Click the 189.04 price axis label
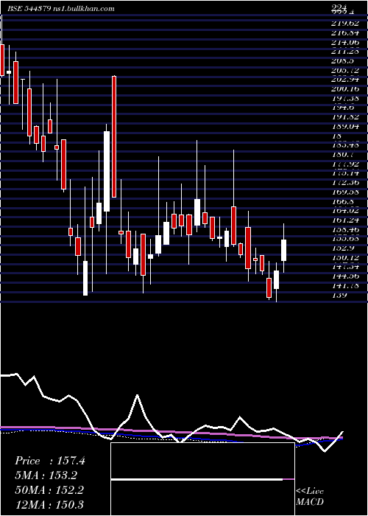Image resolution: width=368 pixels, height=516 pixels. tap(345, 126)
